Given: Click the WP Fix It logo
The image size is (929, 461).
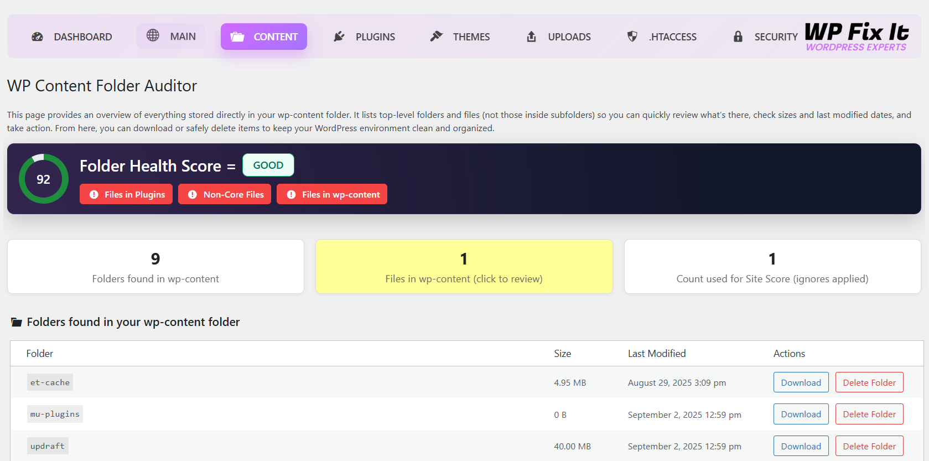Looking at the screenshot, I should click(856, 37).
